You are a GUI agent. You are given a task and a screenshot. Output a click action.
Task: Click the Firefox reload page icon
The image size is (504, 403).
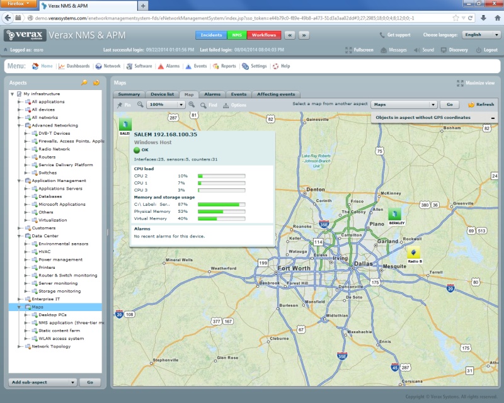470,18
